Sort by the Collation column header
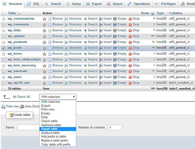The image size is (195, 149). tap(175, 13)
